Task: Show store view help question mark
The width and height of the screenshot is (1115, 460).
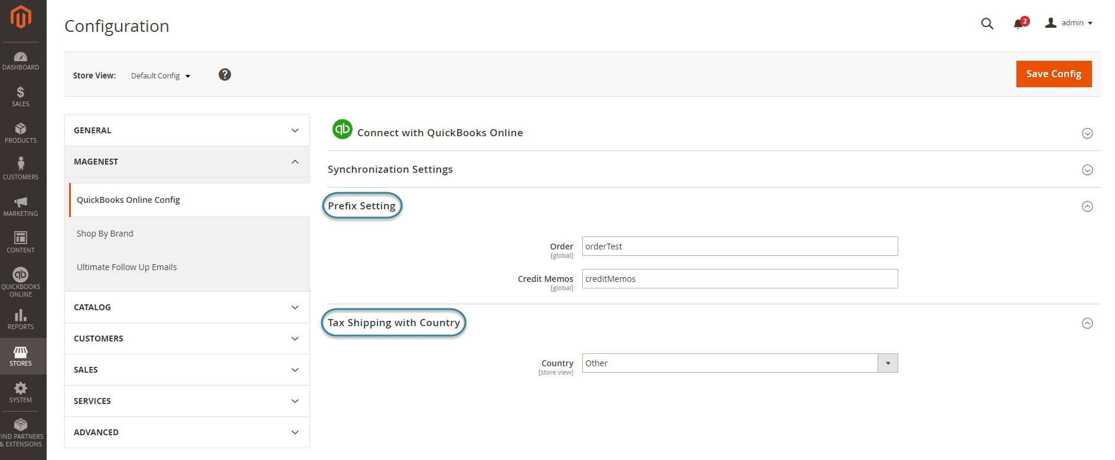Action: click(x=224, y=75)
